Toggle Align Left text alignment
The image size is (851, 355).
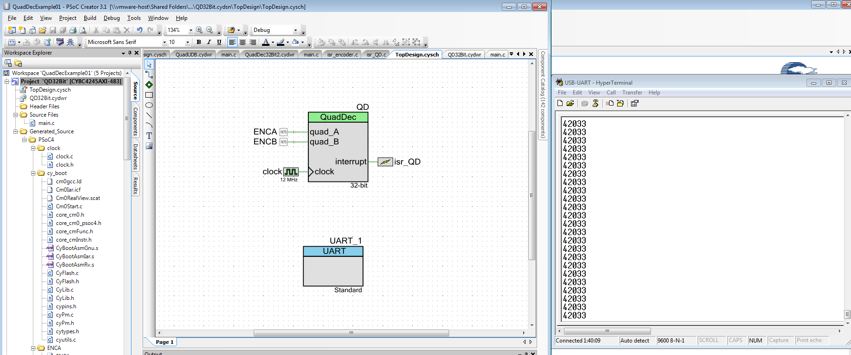point(232,42)
